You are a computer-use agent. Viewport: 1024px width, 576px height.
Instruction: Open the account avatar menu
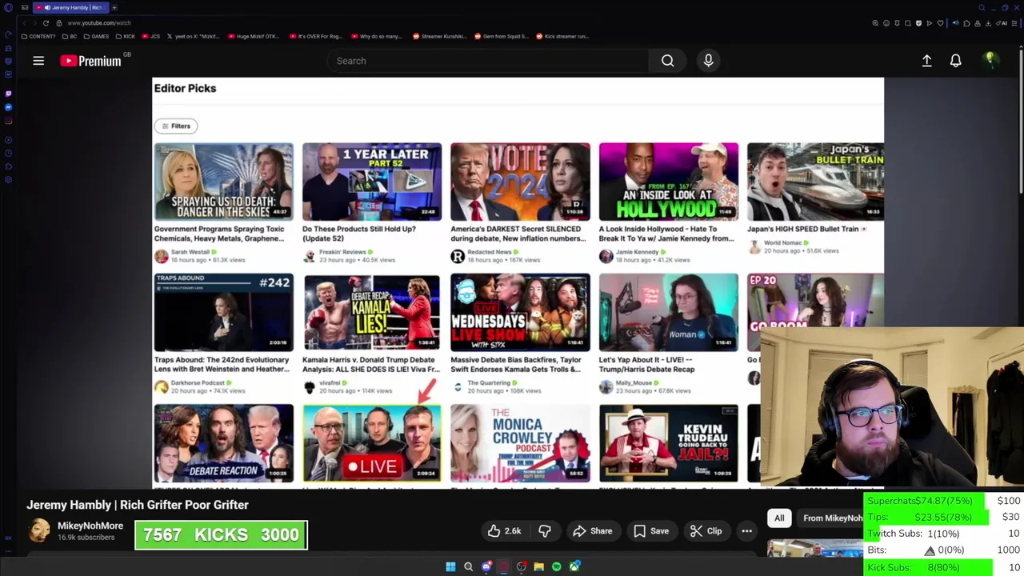pos(990,60)
